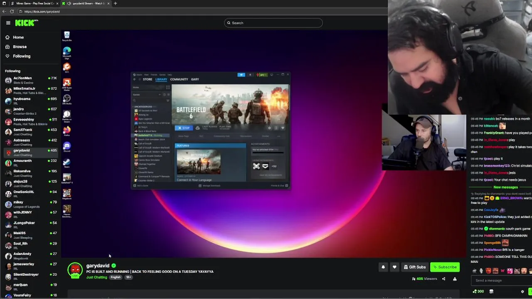Open Astraeaxx channel in following list
The image size is (532, 299).
(x=31, y=142)
